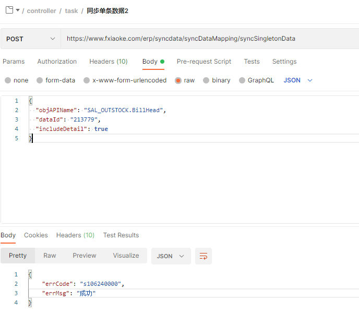
Task: Switch to the request Settings tab
Action: [x=284, y=62]
